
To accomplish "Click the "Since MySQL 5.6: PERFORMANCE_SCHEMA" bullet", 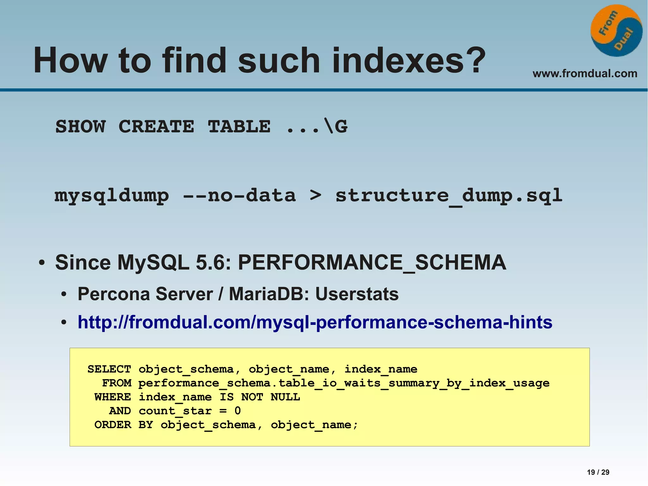I will coord(280,262).
